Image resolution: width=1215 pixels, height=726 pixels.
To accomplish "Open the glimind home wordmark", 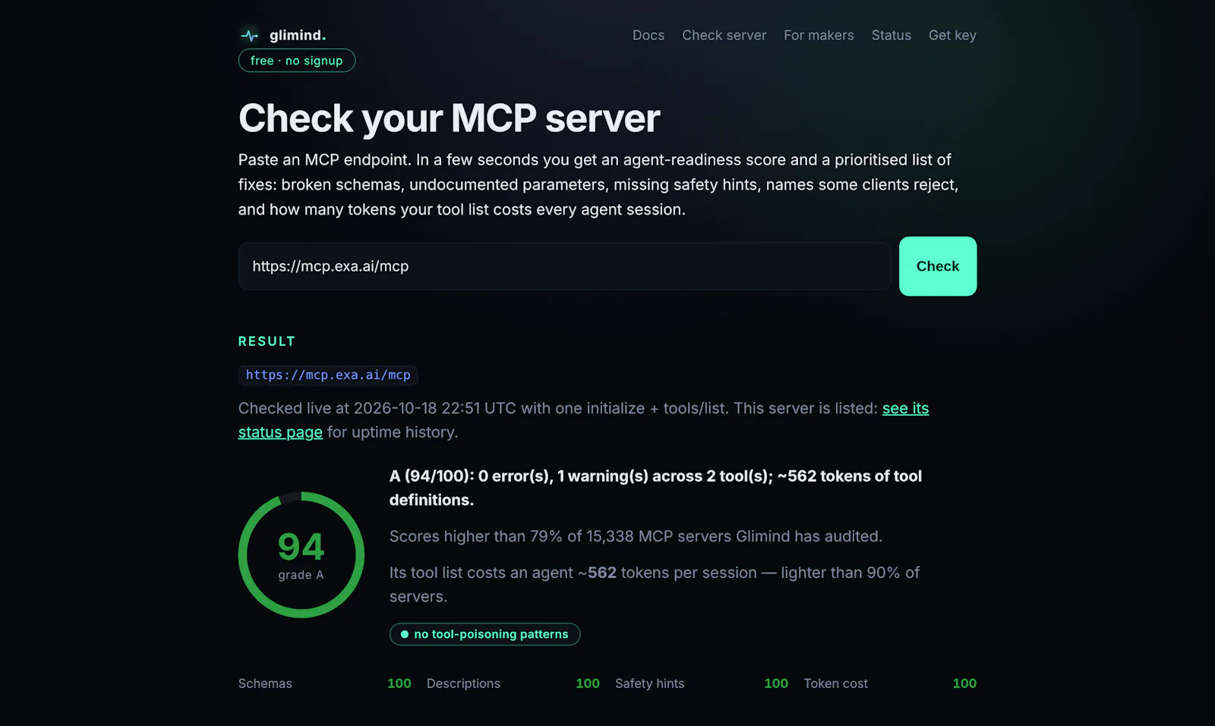I will pos(298,35).
